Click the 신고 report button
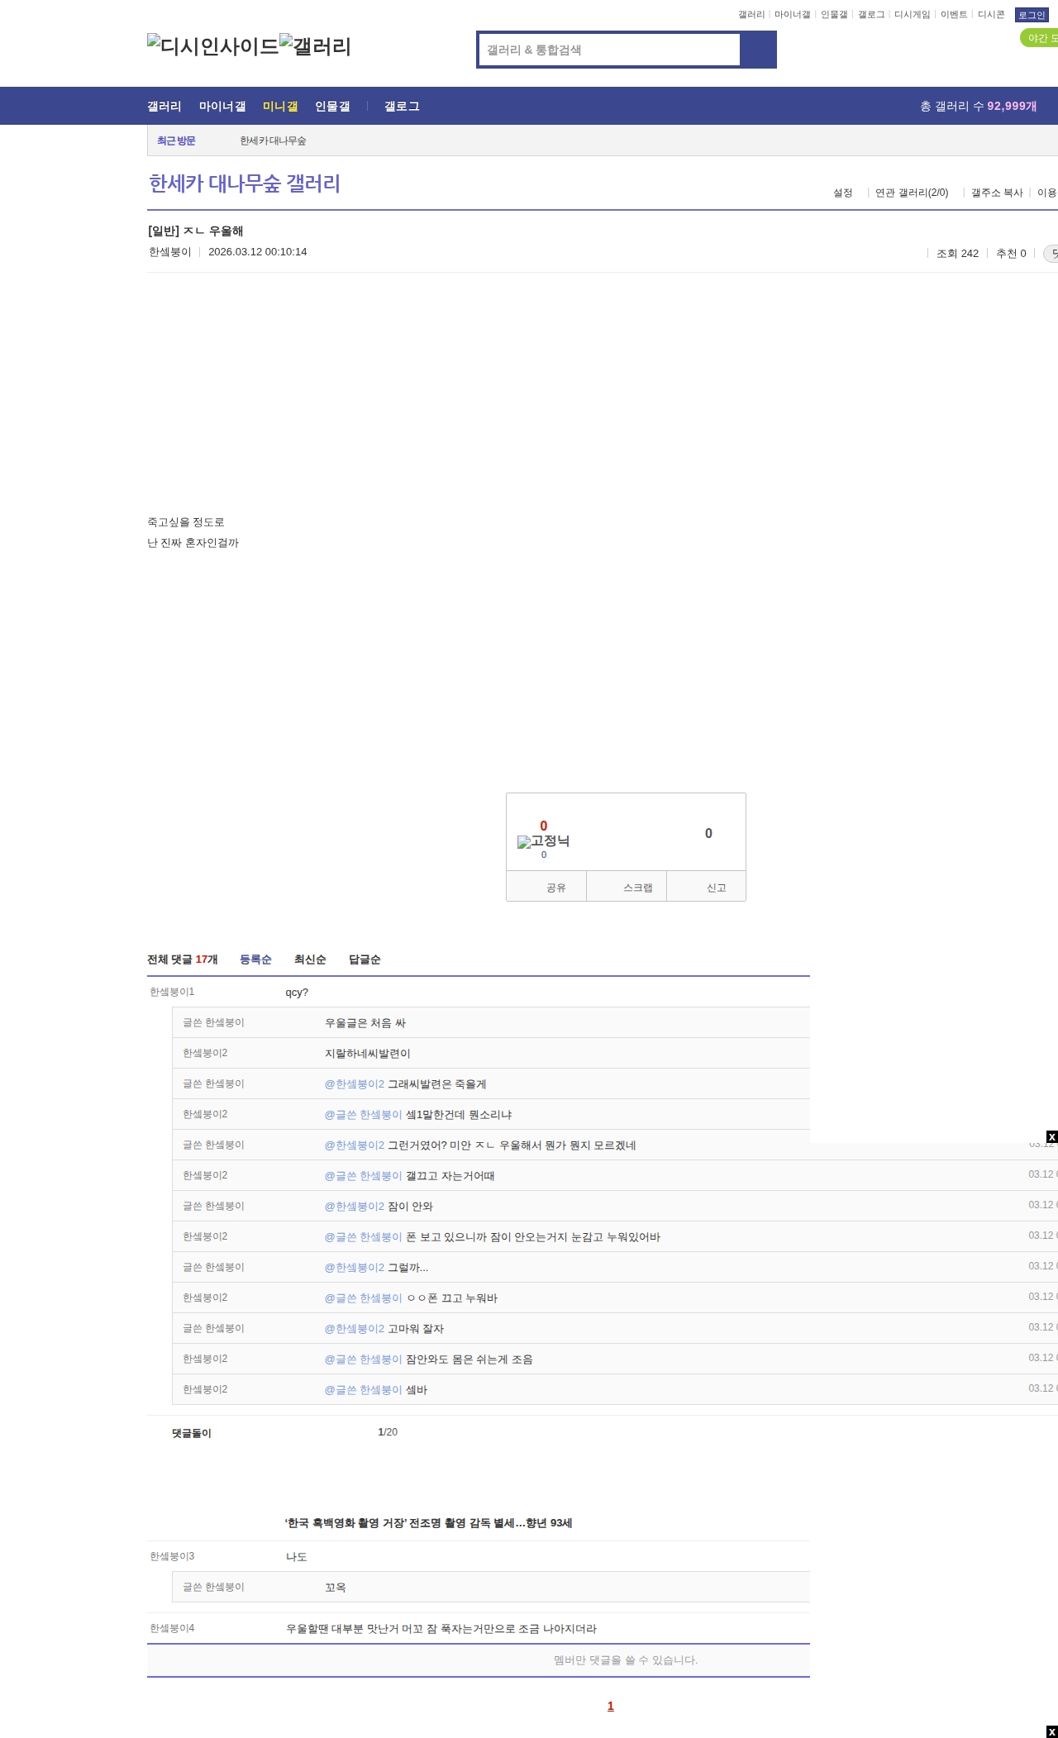 716,888
